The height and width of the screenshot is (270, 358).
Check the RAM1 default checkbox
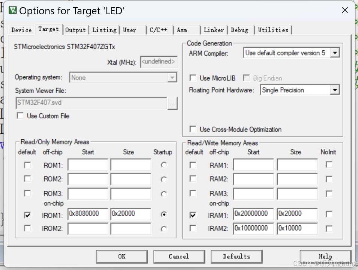pyautogui.click(x=193, y=165)
